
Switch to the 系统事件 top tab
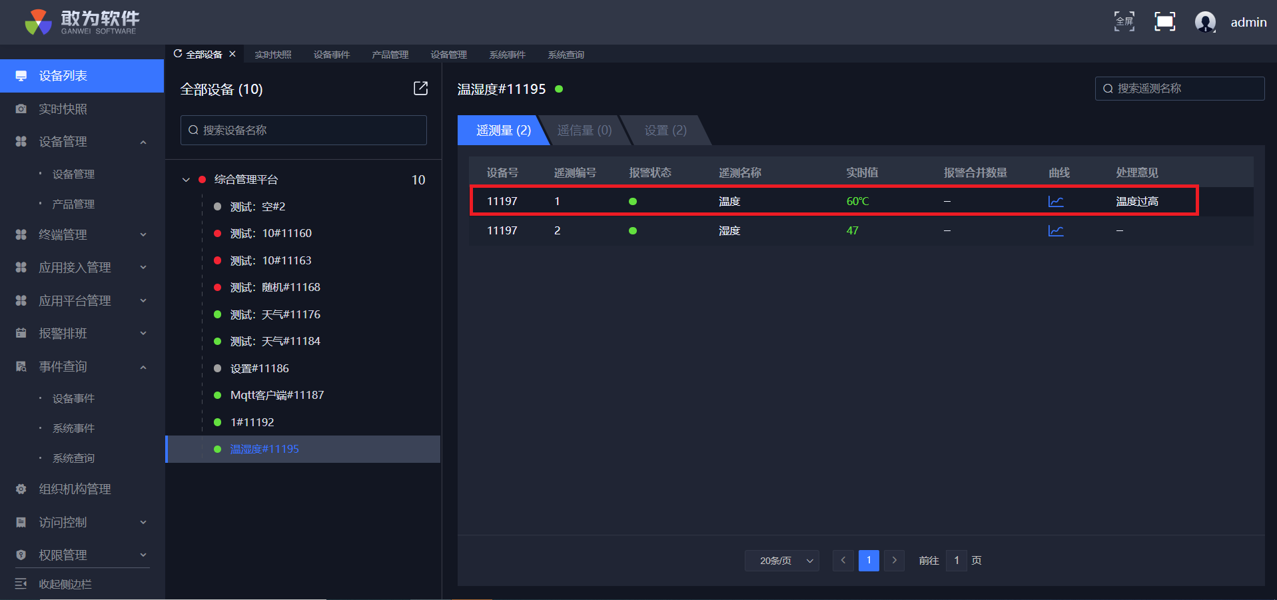tap(508, 55)
